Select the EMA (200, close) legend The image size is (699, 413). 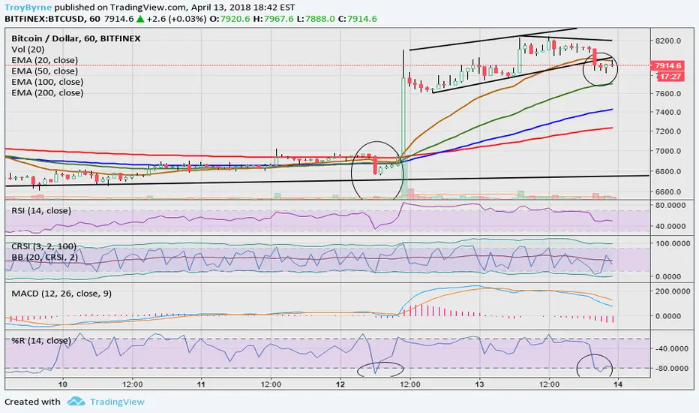47,93
